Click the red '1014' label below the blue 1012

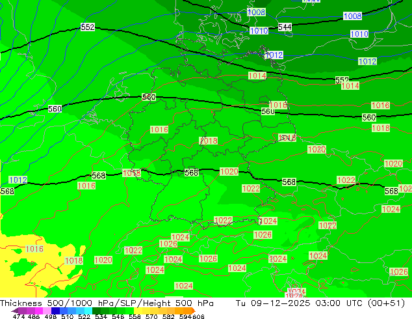pos(257,76)
